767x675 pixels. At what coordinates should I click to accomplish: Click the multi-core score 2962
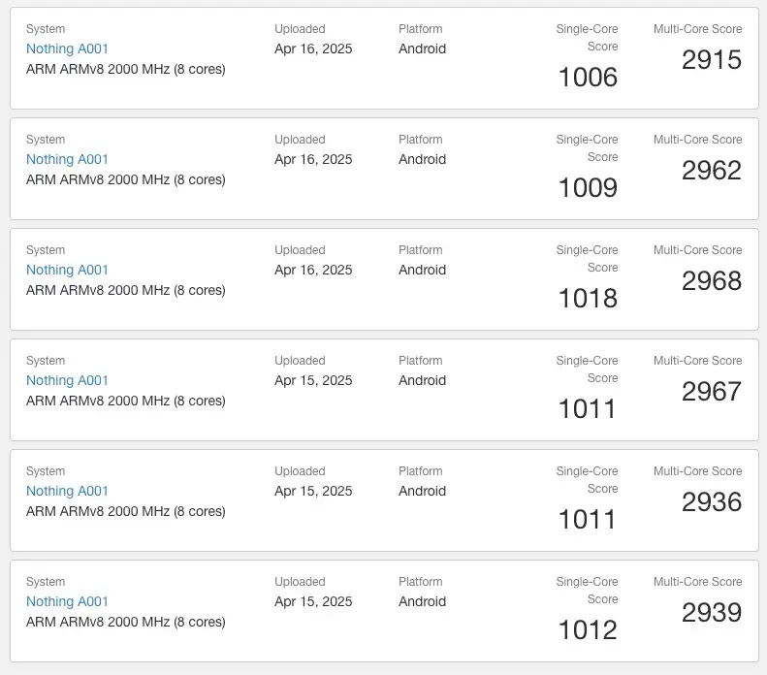point(712,171)
